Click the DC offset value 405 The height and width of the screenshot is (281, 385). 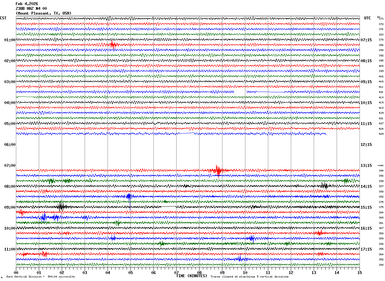381,66
